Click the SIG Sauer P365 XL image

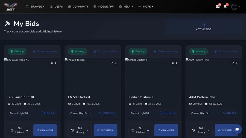pyautogui.click(x=32, y=75)
